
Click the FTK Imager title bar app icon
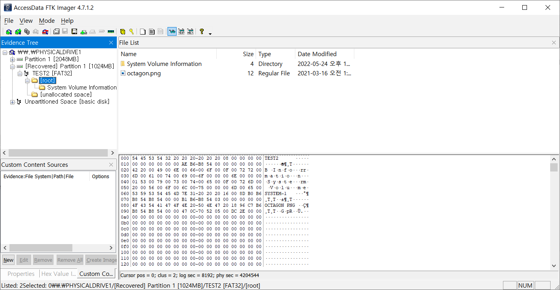(x=7, y=7)
